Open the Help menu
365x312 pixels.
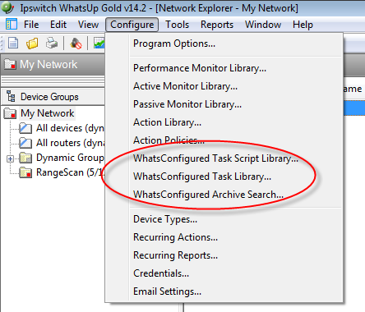(303, 25)
